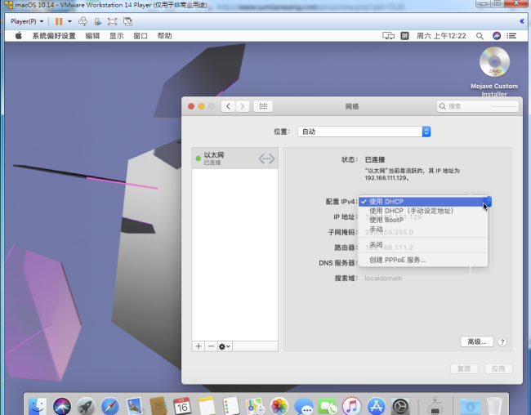The height and width of the screenshot is (415, 531).
Task: Click menu bar clock 周六 上午12:22
Action: tap(441, 36)
